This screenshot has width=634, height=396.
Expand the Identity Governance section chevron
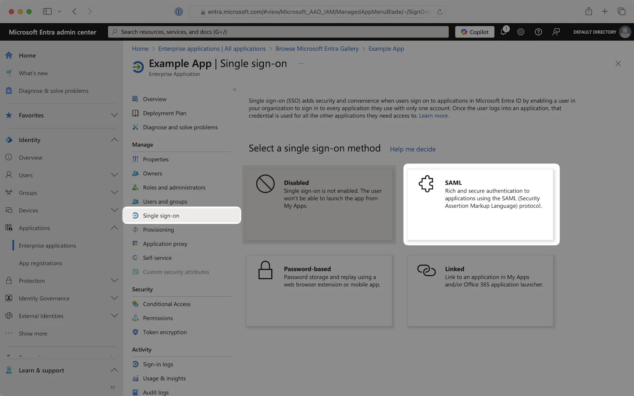(x=114, y=298)
